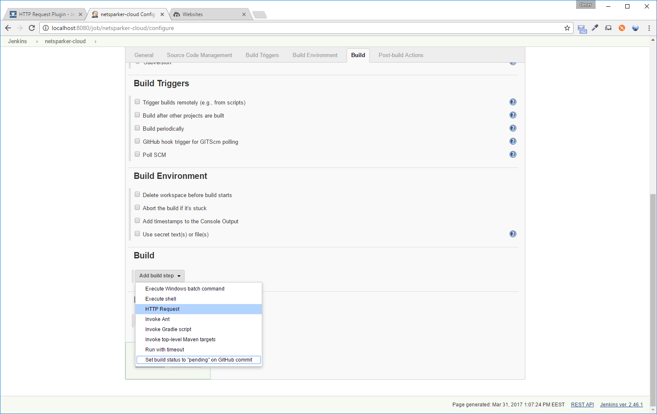Enable the Poll SCM trigger
The height and width of the screenshot is (414, 657).
click(137, 154)
